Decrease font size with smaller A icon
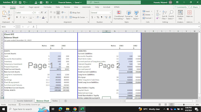 pyautogui.click(x=46, y=12)
